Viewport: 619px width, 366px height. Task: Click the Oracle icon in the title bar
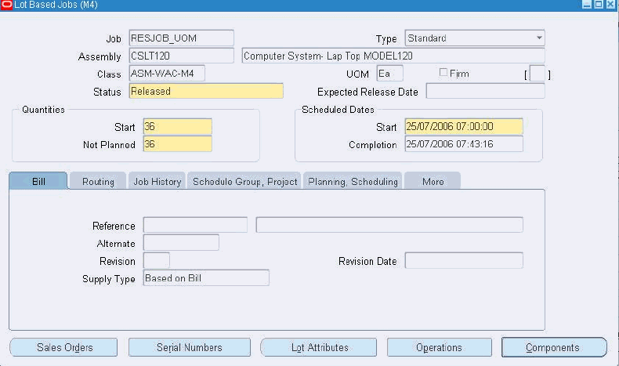(x=6, y=5)
